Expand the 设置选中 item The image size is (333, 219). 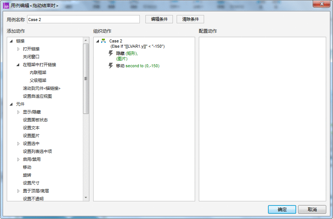pos(18,143)
